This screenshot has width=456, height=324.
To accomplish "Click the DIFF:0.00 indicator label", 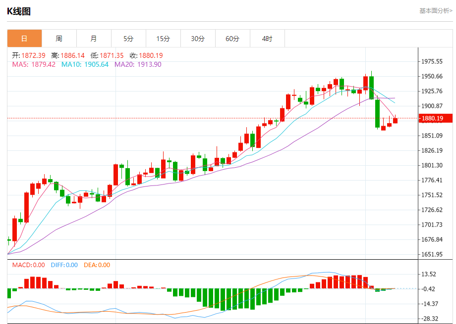I will tap(64, 265).
